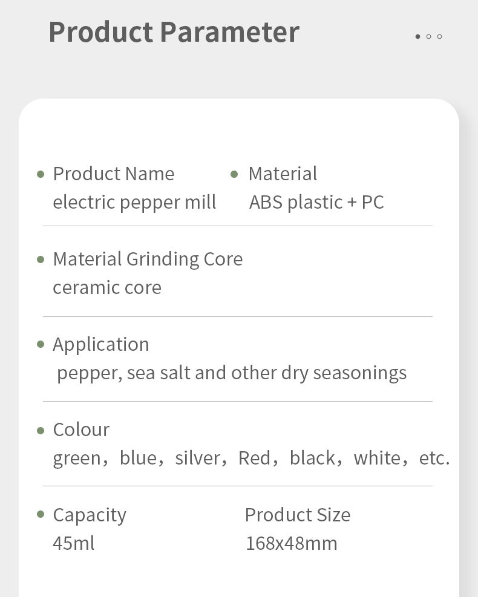
Task: Select the middle hollow pagination dot
Action: coord(428,37)
